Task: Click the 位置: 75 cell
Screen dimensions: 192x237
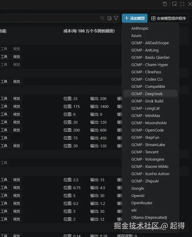Action: (70, 138)
